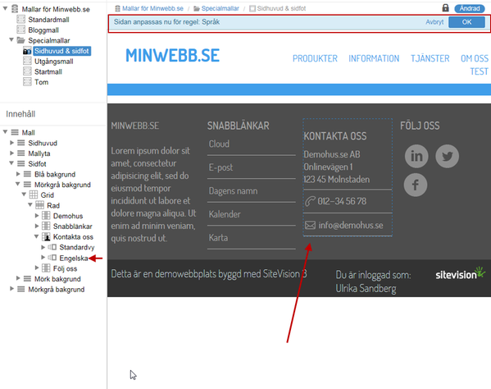Click the padlock icon next to Ändrad
This screenshot has height=389, width=491.
tap(445, 8)
